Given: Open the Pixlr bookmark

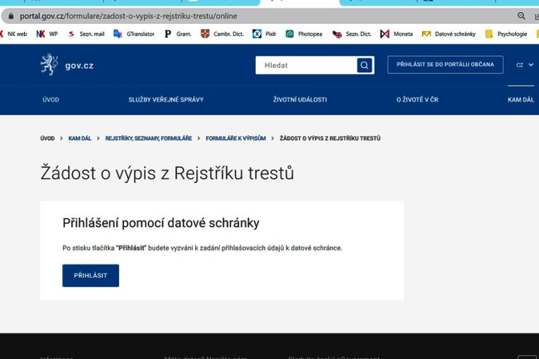Looking at the screenshot, I should click(265, 34).
